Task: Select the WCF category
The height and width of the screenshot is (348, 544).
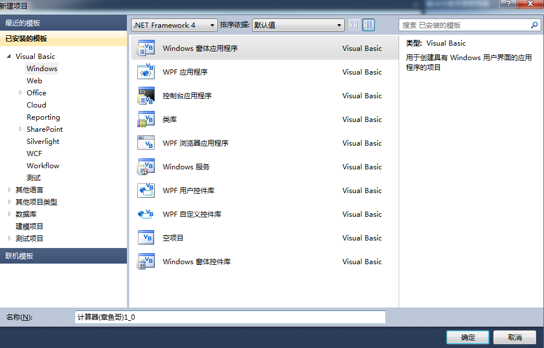Action: (x=34, y=153)
